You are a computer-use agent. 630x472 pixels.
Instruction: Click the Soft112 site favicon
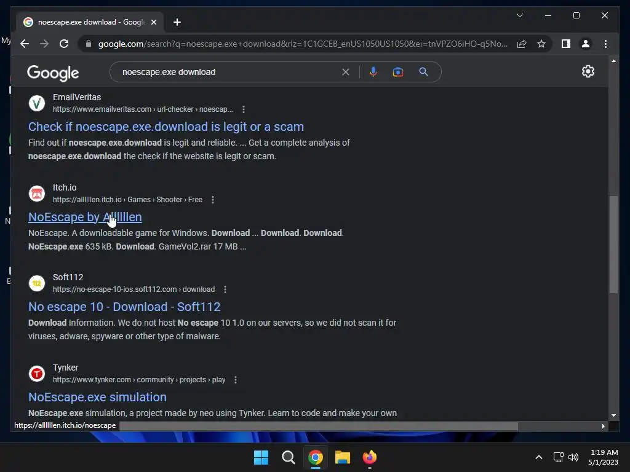point(36,283)
